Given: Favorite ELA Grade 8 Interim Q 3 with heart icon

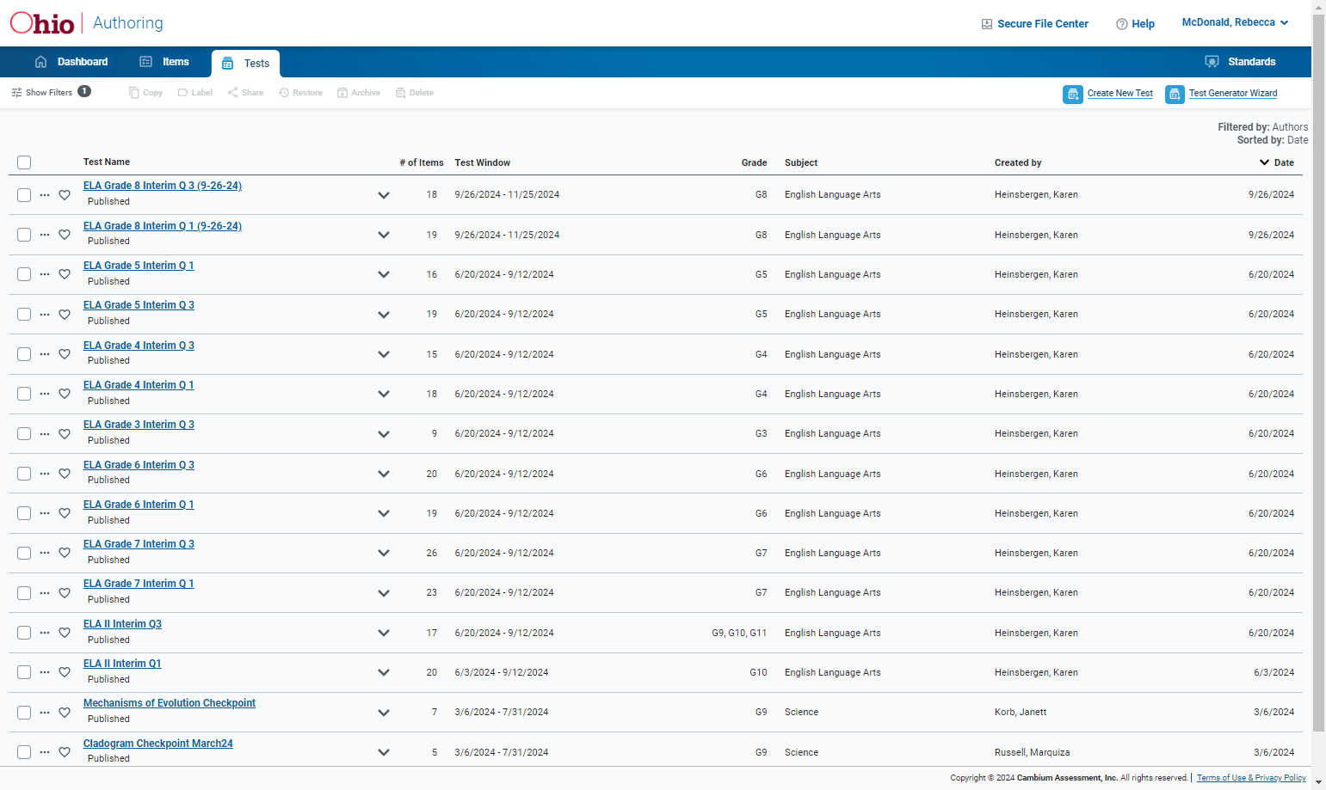Looking at the screenshot, I should pos(65,195).
